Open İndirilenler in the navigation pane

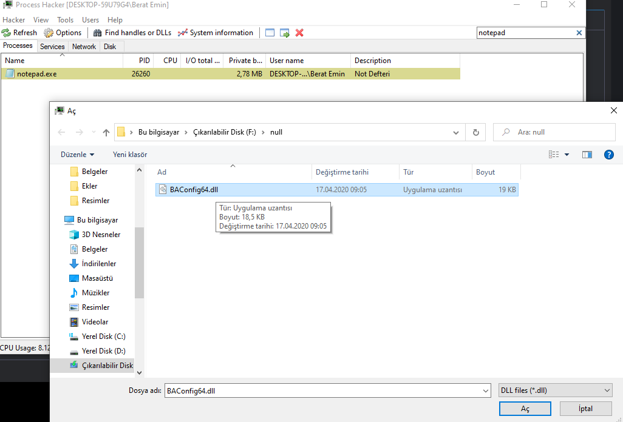(x=98, y=264)
